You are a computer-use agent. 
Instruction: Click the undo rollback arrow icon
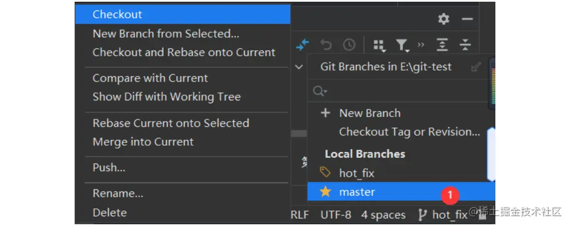point(326,45)
